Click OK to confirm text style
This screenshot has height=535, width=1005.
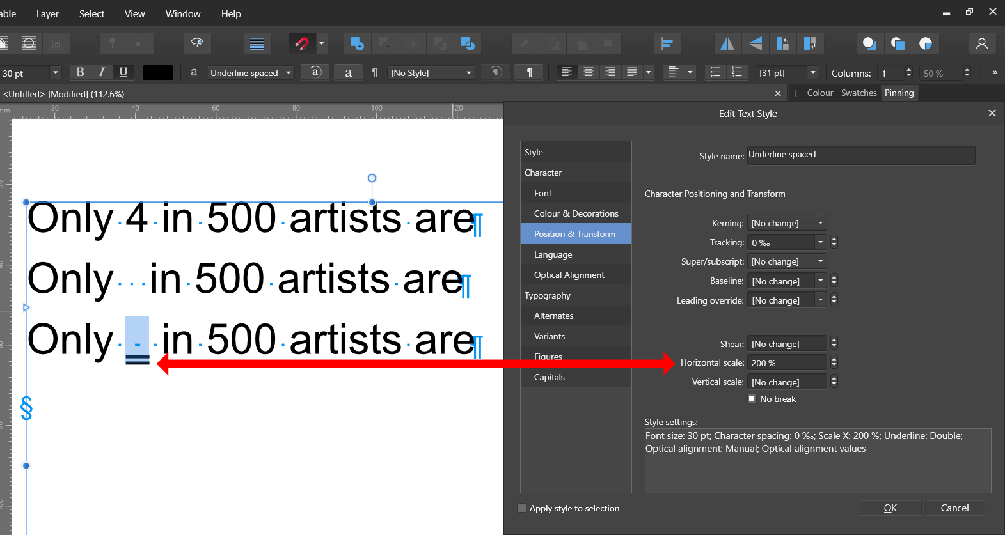coord(890,508)
